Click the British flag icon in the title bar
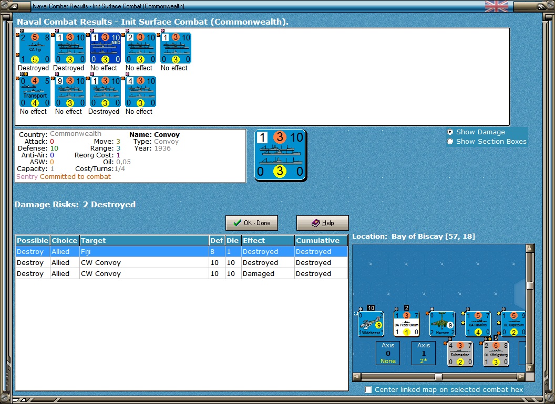555x404 pixels. click(x=496, y=6)
